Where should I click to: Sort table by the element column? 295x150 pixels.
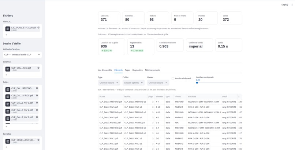pos(160,97)
